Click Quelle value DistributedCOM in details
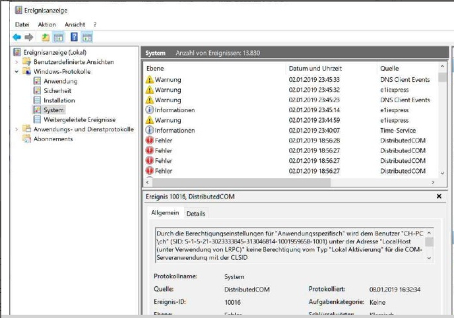This screenshot has height=318, width=454. (247, 290)
